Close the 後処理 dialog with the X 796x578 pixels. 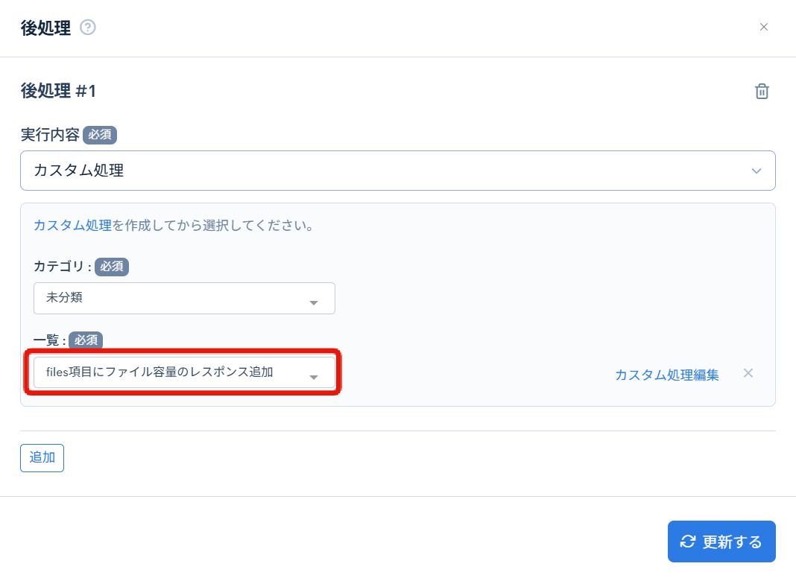click(763, 28)
